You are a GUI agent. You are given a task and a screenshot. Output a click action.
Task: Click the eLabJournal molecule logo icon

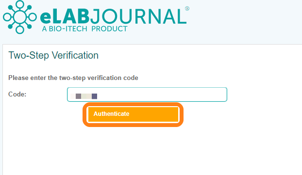click(x=19, y=17)
